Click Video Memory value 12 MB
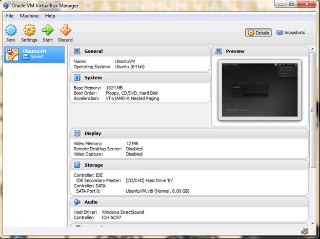320x239 pixels. tap(132, 144)
